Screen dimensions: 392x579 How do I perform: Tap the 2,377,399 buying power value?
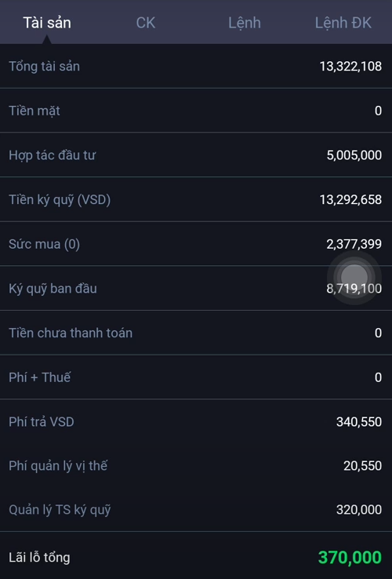(x=354, y=244)
